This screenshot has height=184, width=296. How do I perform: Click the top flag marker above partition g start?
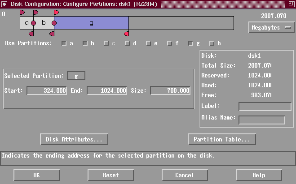[x=56, y=13]
